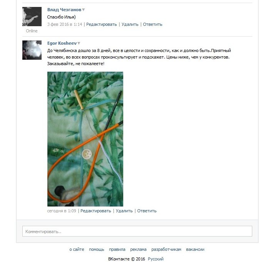This screenshot has width=275, height=262.
Task: Open Egor Kosheev's smoke avatar
Action: click(x=32, y=50)
